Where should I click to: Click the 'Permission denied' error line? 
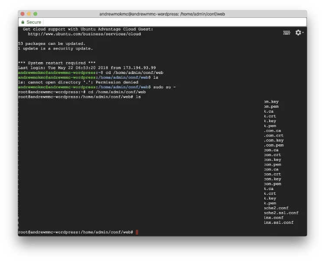78,82
